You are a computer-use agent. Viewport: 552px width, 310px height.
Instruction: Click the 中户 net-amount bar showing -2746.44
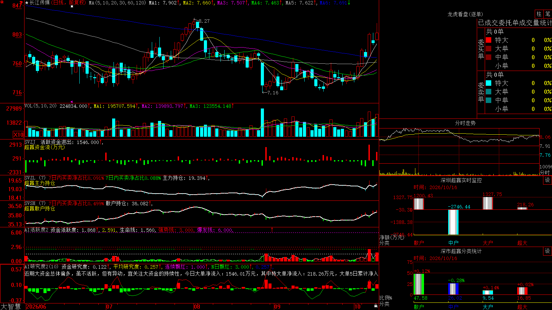coord(453,222)
